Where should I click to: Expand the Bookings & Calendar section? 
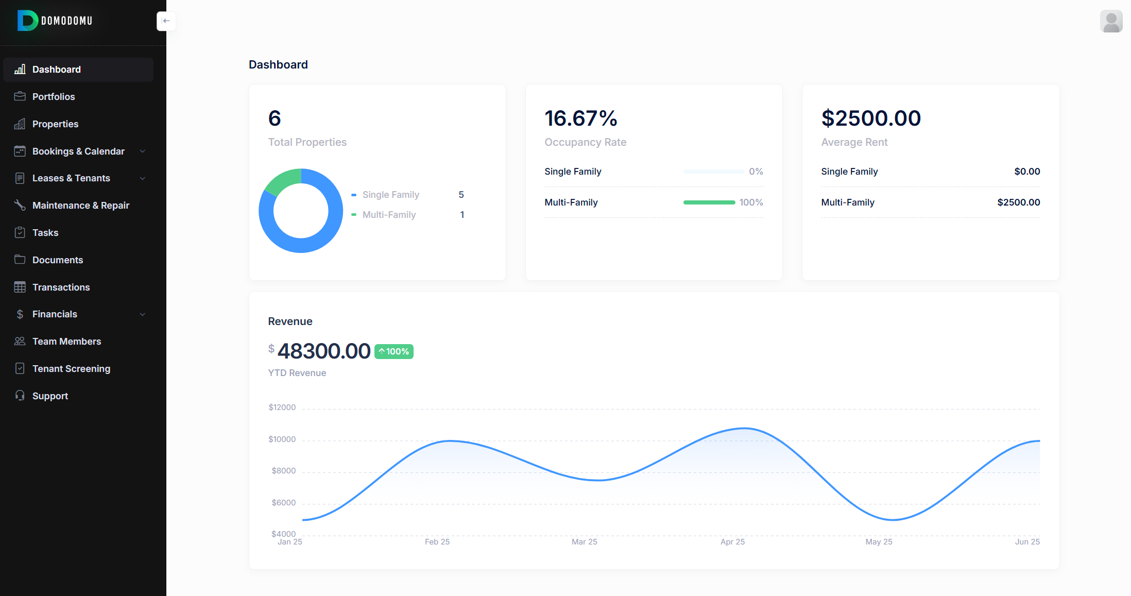click(143, 151)
